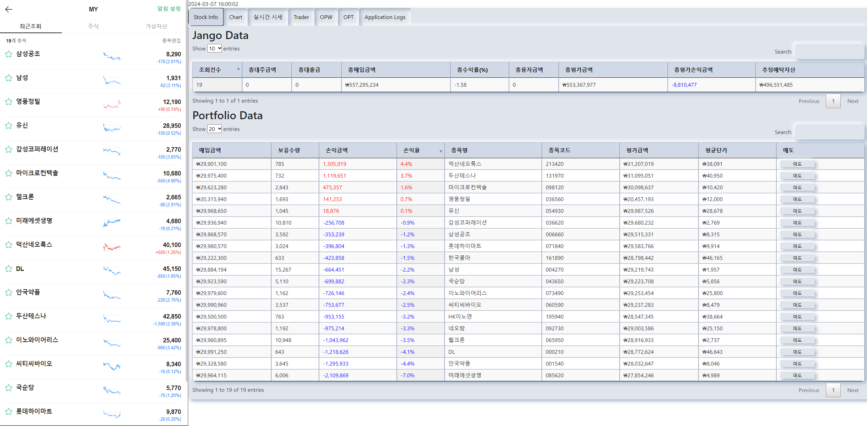Viewport: 867px width, 426px height.
Task: Switch to the Chart tab
Action: pos(235,17)
